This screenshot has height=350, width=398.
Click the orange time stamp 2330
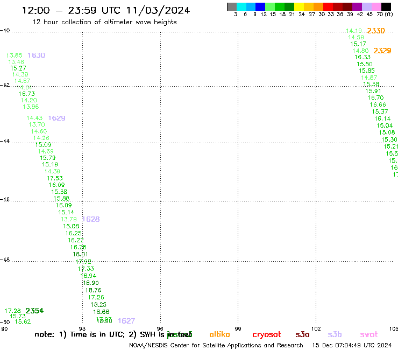click(376, 31)
